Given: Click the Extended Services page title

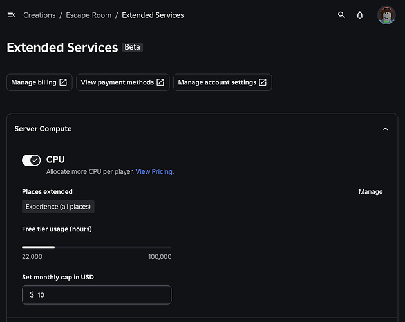Looking at the screenshot, I should 62,48.
